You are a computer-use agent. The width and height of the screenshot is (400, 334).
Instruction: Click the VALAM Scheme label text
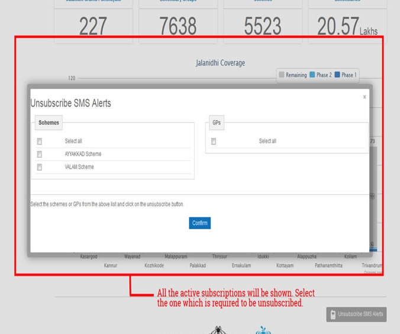pos(79,168)
